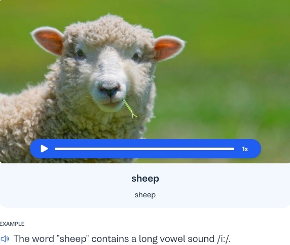Change the 1x playback speed
The width and height of the screenshot is (290, 245).
tap(245, 149)
